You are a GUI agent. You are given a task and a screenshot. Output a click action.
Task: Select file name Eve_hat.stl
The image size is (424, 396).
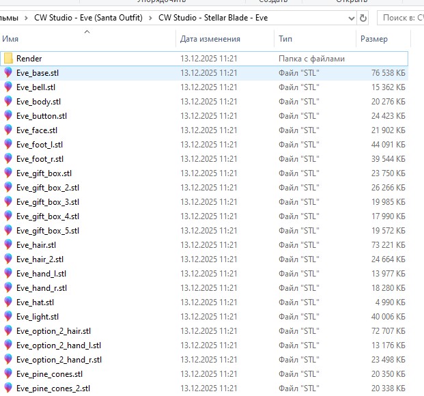pyautogui.click(x=35, y=302)
